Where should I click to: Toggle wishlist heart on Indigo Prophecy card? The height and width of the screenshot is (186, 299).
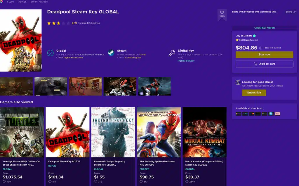coord(95,182)
